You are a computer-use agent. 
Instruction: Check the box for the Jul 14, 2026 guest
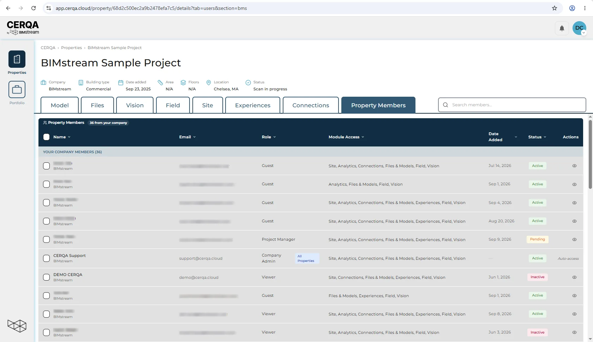tap(46, 166)
